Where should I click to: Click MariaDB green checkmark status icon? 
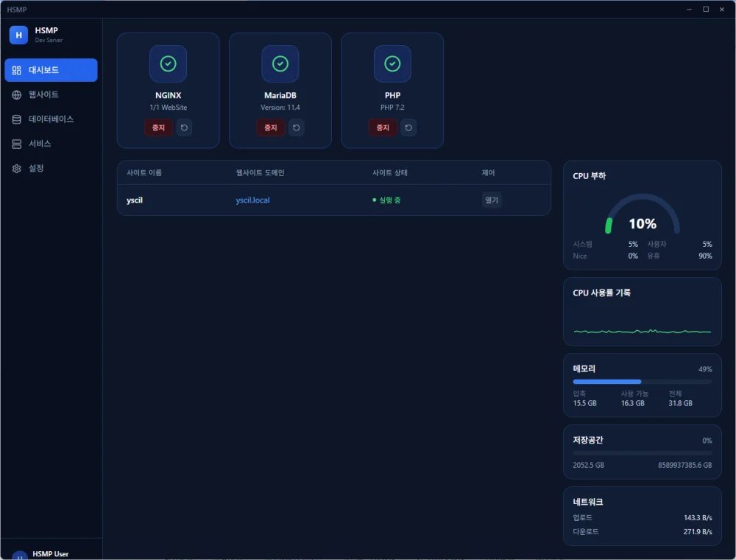pos(280,63)
